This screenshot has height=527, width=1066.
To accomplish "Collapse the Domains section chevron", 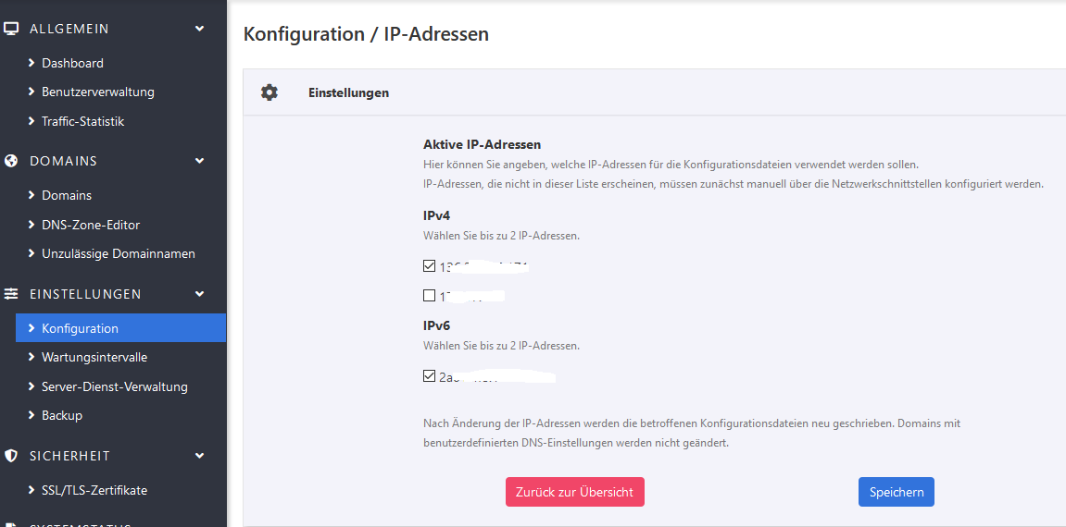I will (200, 161).
